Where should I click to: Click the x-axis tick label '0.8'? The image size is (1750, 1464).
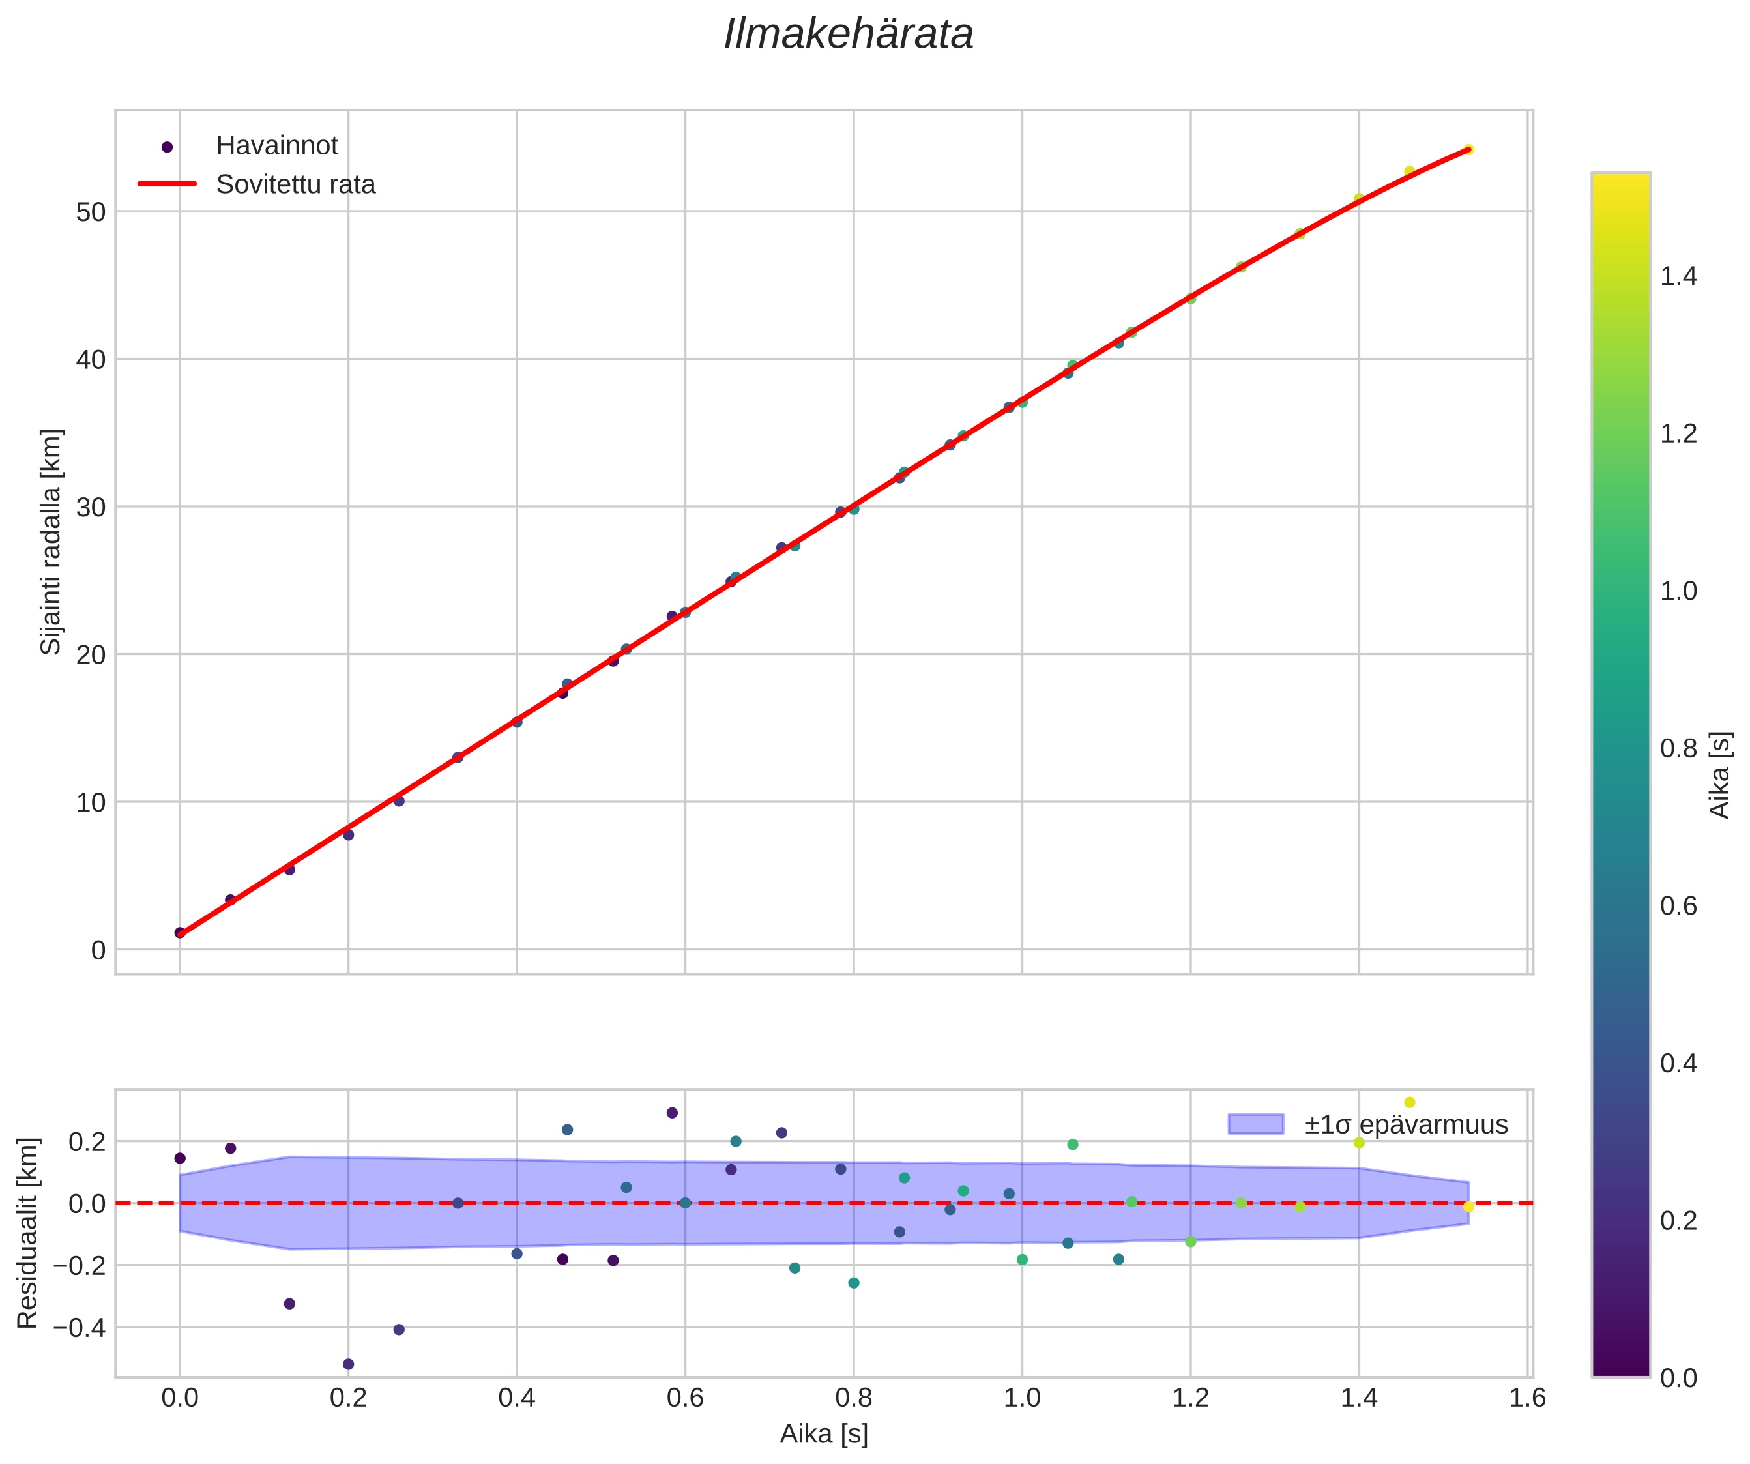(853, 1398)
